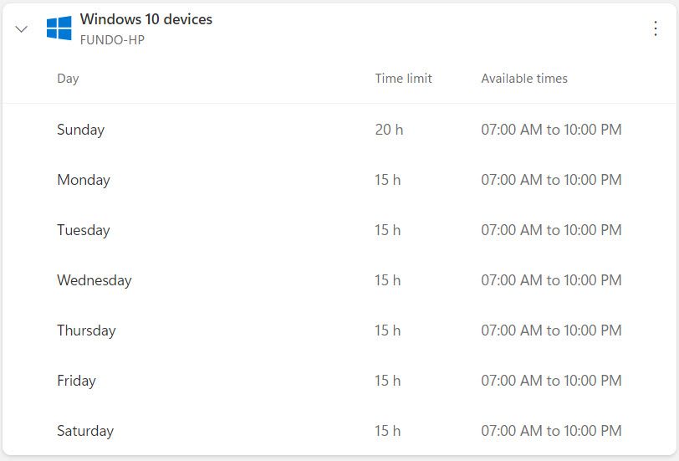Open Monday's screen time schedule
679x461 pixels.
84,180
